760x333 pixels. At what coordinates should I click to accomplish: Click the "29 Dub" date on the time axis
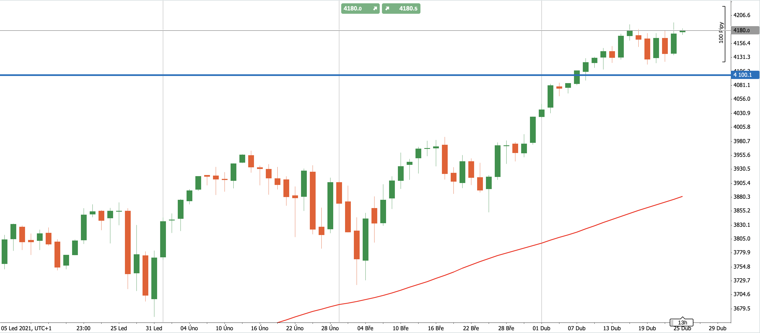717,328
